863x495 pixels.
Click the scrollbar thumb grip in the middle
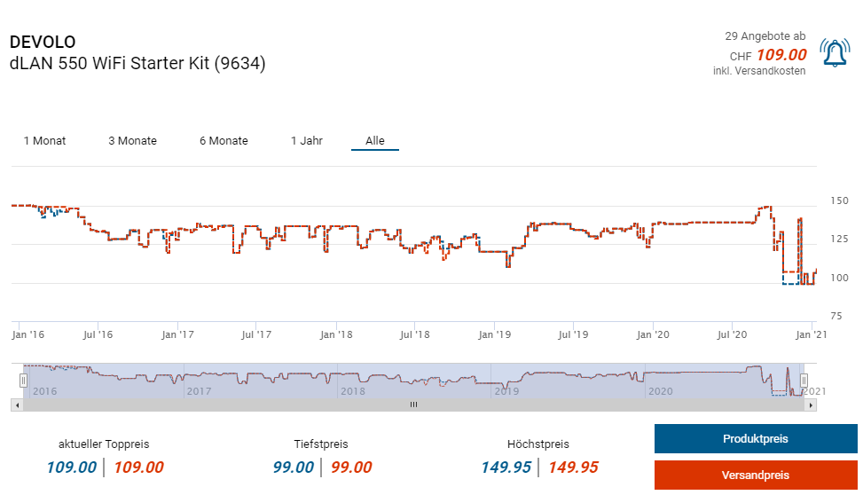(413, 405)
